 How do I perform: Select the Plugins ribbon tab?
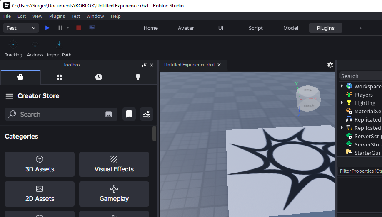(x=326, y=28)
